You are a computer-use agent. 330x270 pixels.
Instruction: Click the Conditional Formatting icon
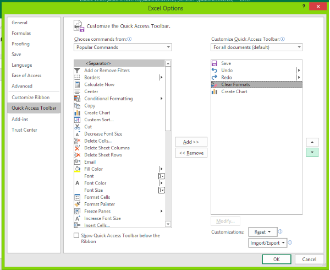(x=77, y=99)
